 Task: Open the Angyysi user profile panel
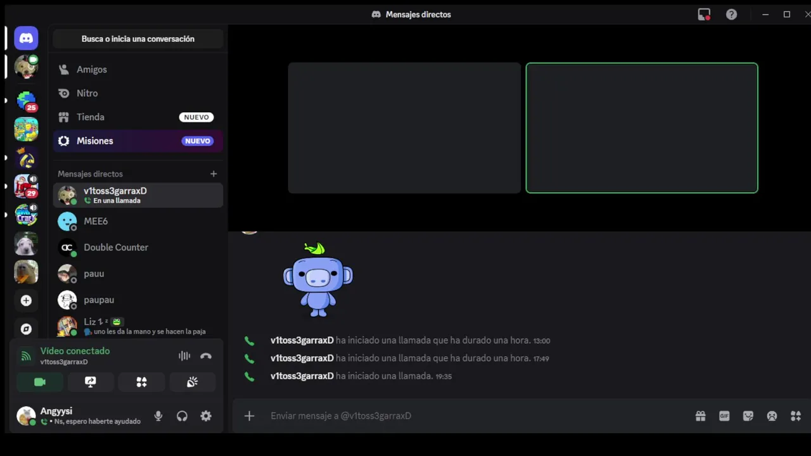(79, 416)
